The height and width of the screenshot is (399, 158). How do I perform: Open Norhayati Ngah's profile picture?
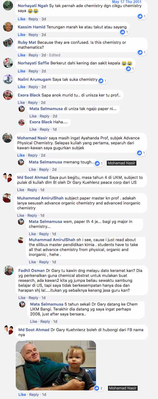8,6
